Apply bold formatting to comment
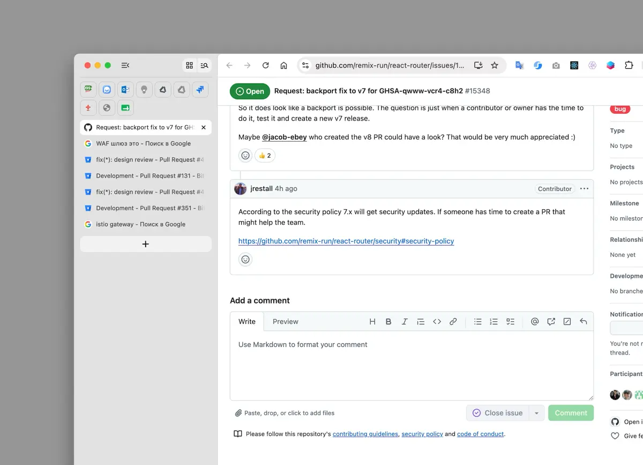Screen dimensions: 643x465 pyautogui.click(x=388, y=322)
